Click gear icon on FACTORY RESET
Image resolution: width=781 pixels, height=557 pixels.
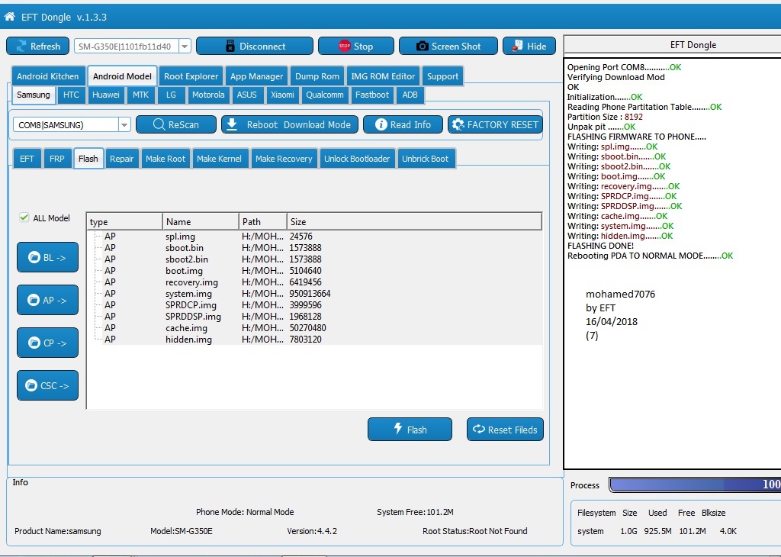click(x=458, y=124)
